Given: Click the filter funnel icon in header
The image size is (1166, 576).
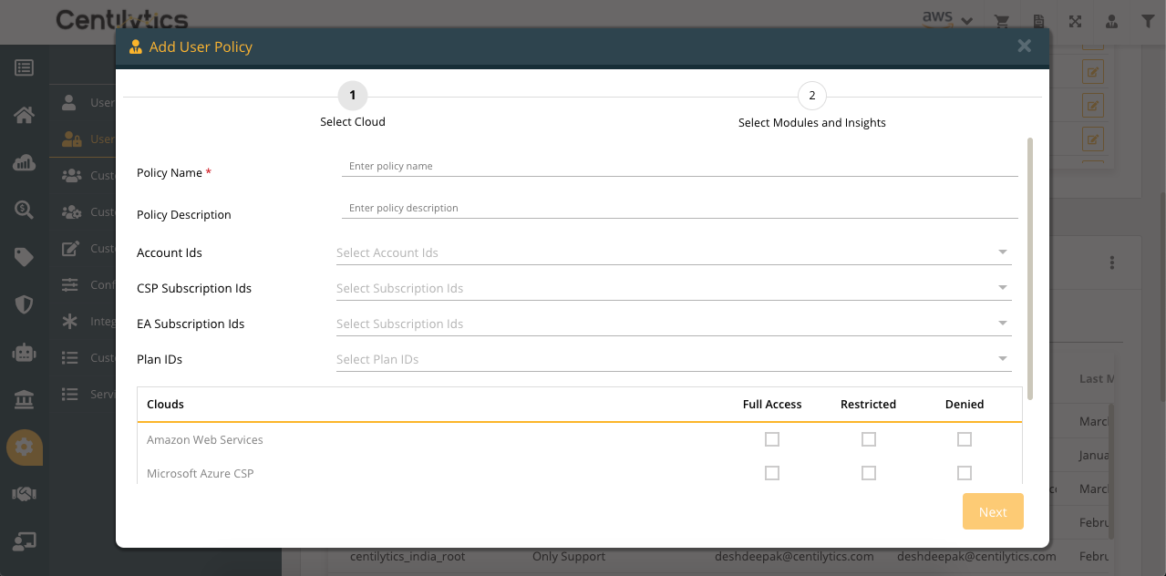Looking at the screenshot, I should pos(1148,21).
